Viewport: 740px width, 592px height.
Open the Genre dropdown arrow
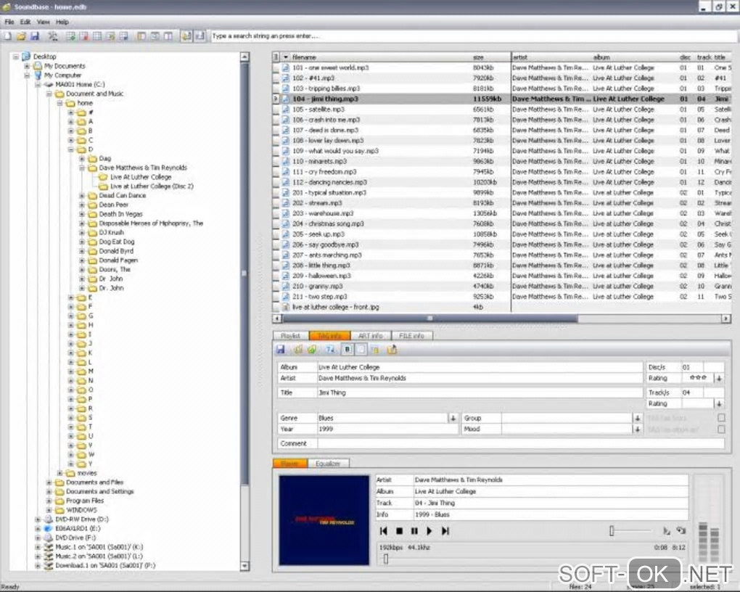452,418
